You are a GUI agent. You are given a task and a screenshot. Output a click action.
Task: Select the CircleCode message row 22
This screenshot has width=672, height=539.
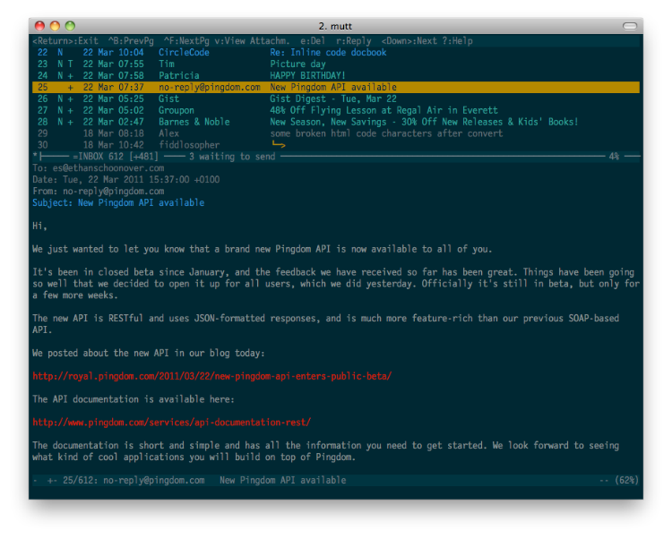[x=336, y=52]
